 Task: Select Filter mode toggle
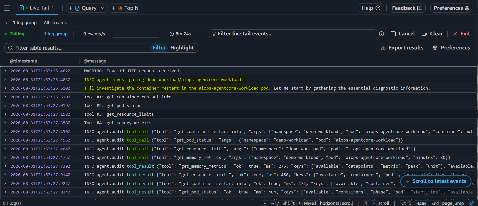[x=159, y=48]
